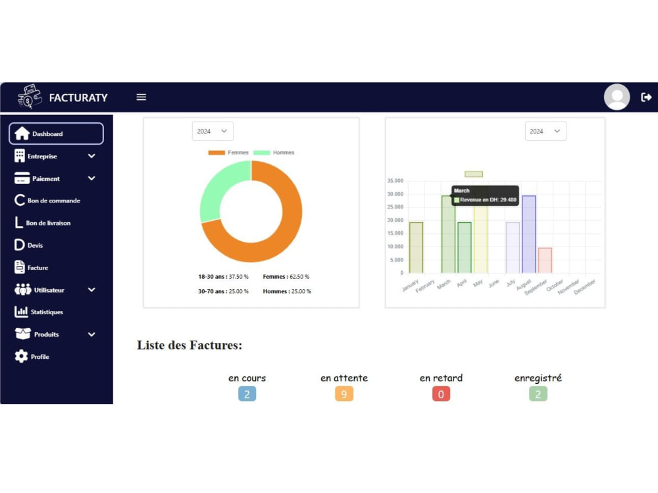Go to Bon de livraison

(x=48, y=223)
